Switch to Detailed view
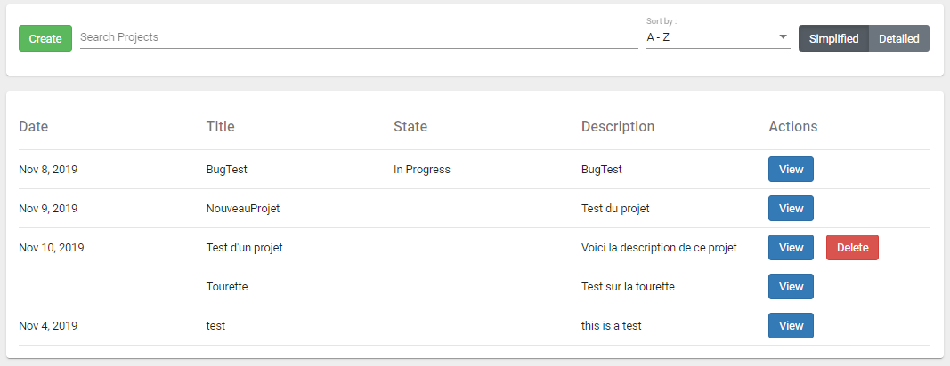Screen dimensions: 950x366 click(899, 38)
